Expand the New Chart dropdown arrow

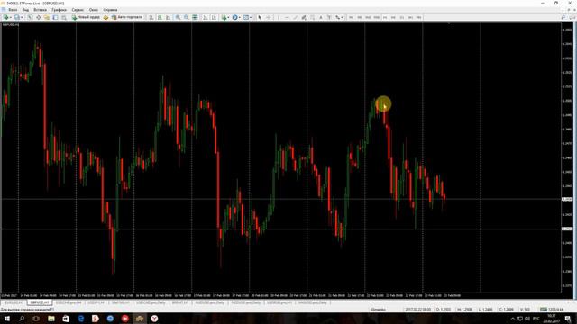tap(11, 17)
